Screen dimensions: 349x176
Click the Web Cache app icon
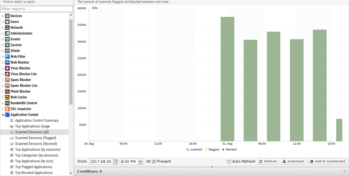tap(7, 97)
